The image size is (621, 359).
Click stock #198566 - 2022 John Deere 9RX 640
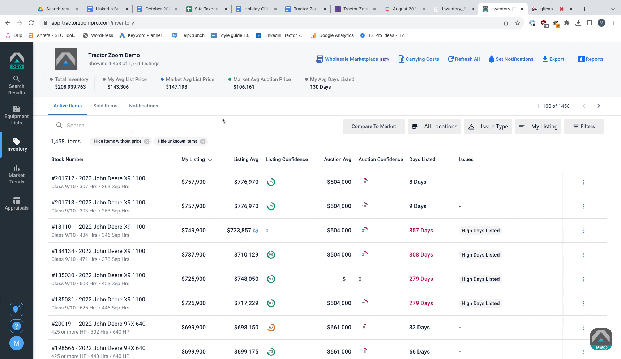click(x=98, y=348)
